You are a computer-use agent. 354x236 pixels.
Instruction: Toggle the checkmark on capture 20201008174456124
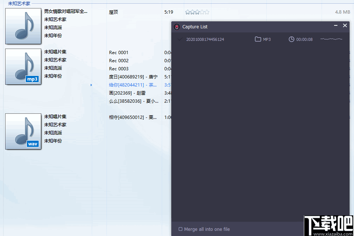click(x=179, y=39)
